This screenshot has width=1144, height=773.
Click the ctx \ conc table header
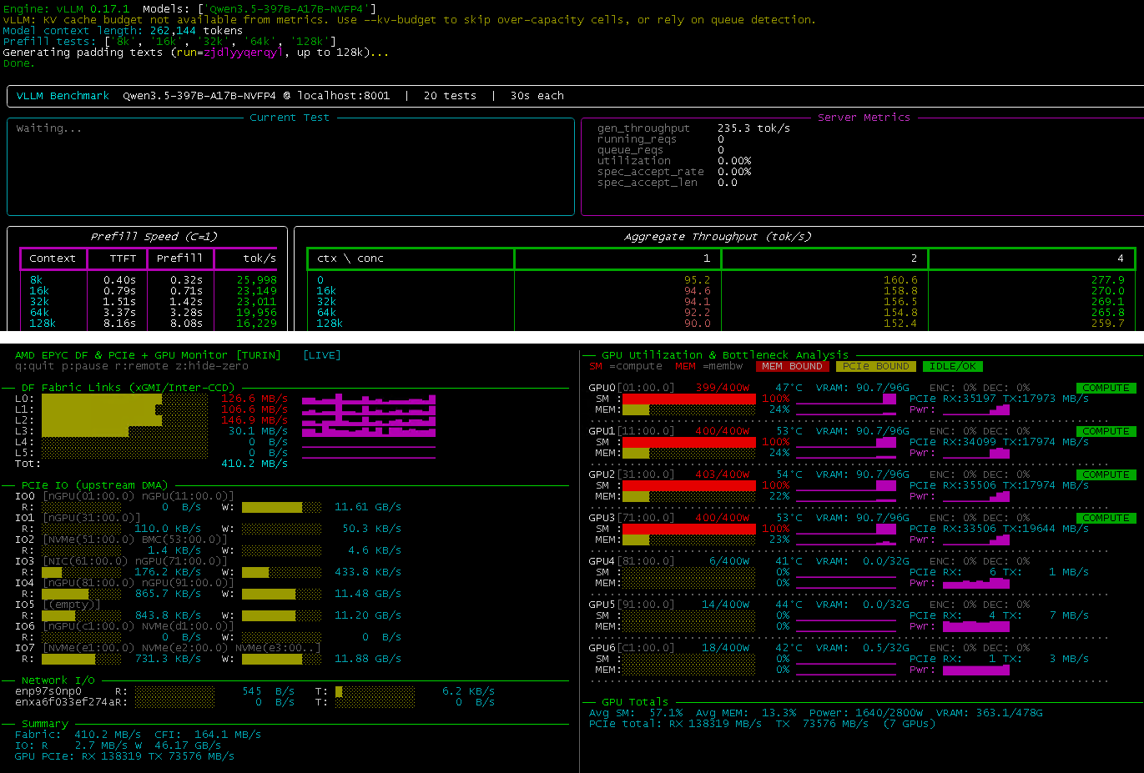(350, 259)
